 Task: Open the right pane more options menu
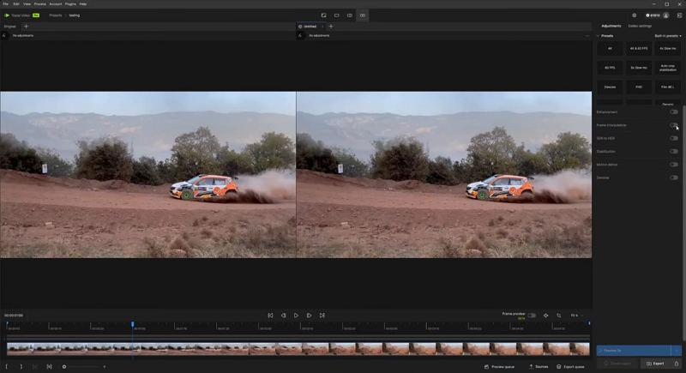(587, 35)
